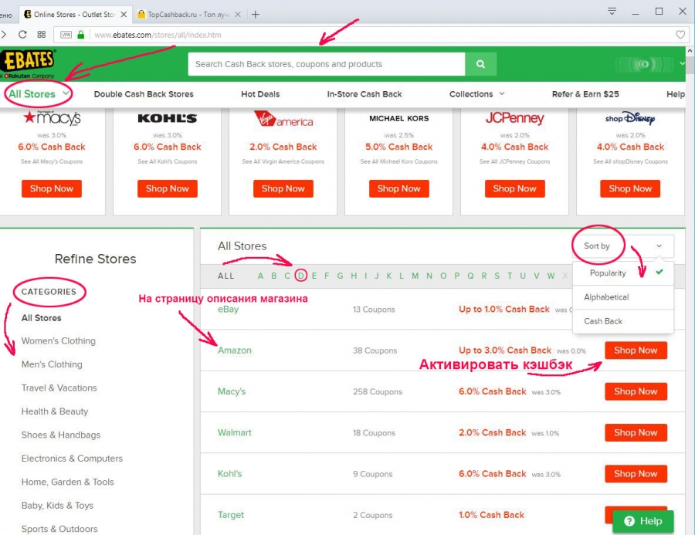Click the Kohl's store logo card

coord(167,118)
